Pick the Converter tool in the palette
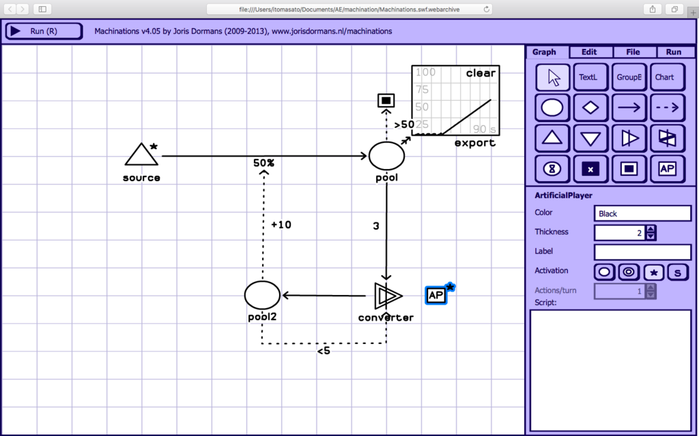The height and width of the screenshot is (436, 699). (629, 138)
